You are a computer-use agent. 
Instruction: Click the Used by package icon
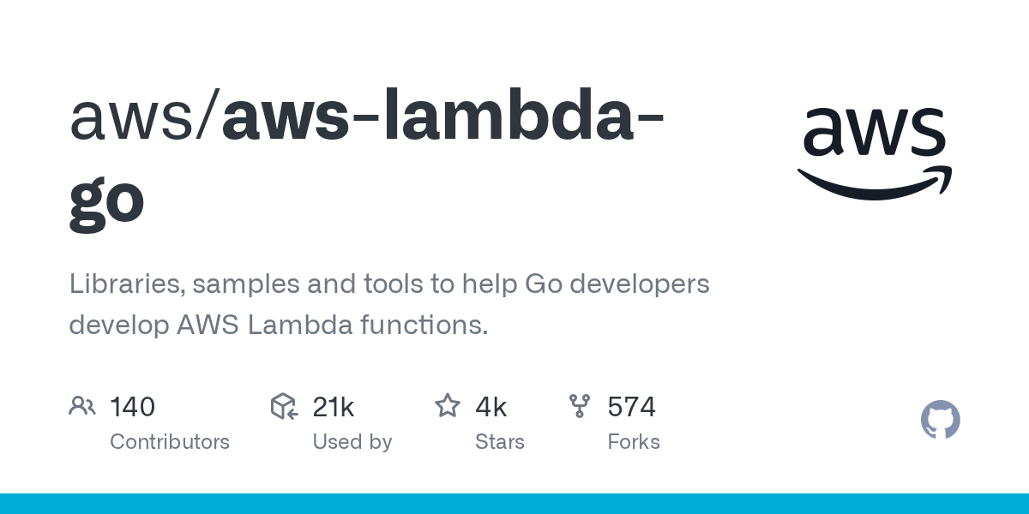(284, 406)
